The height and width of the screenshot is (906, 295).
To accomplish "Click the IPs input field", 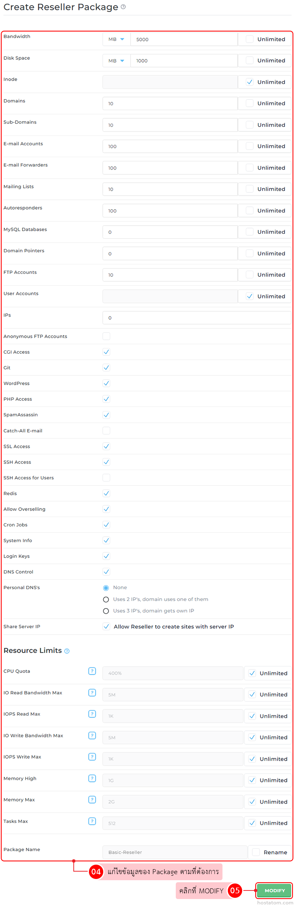I will [197, 318].
